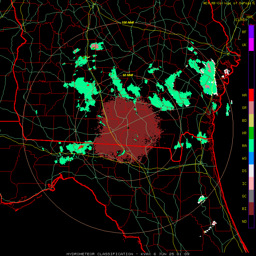Click the '100 NMI' range ring label
Viewport: 256px width, 256px height.
(x=128, y=22)
